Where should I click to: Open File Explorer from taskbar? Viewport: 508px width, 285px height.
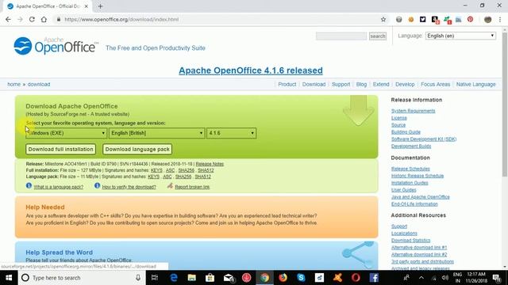(192, 278)
